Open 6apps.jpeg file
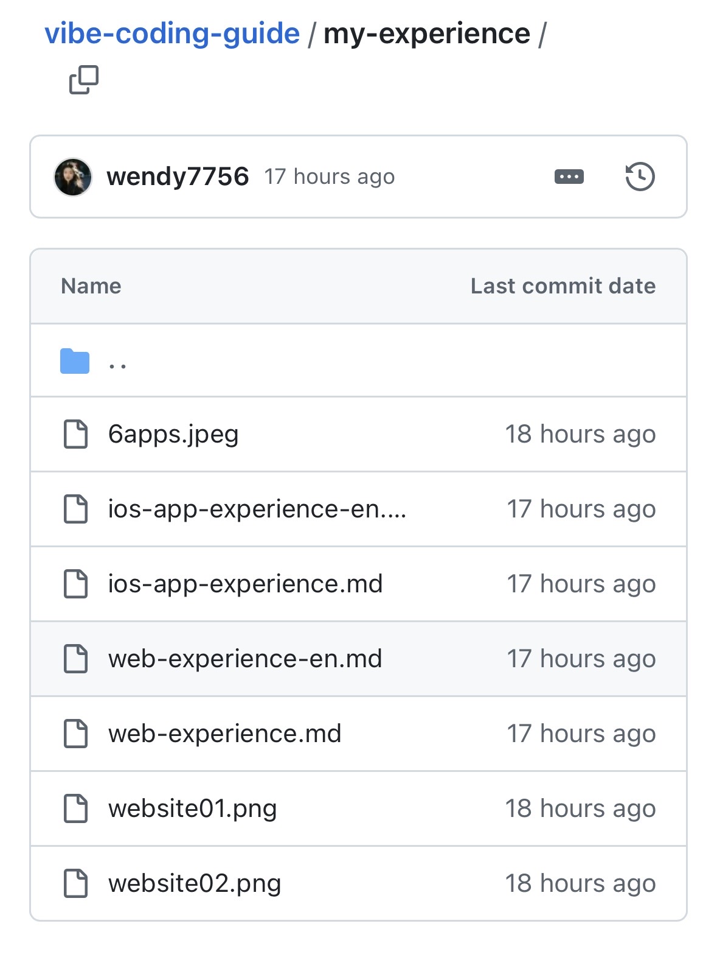This screenshot has width=717, height=957. 173,435
